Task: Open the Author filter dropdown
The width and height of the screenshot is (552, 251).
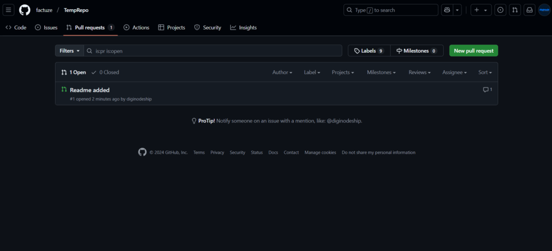Action: coord(282,72)
